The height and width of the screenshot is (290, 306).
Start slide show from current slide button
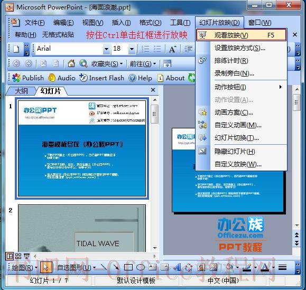[27, 256]
